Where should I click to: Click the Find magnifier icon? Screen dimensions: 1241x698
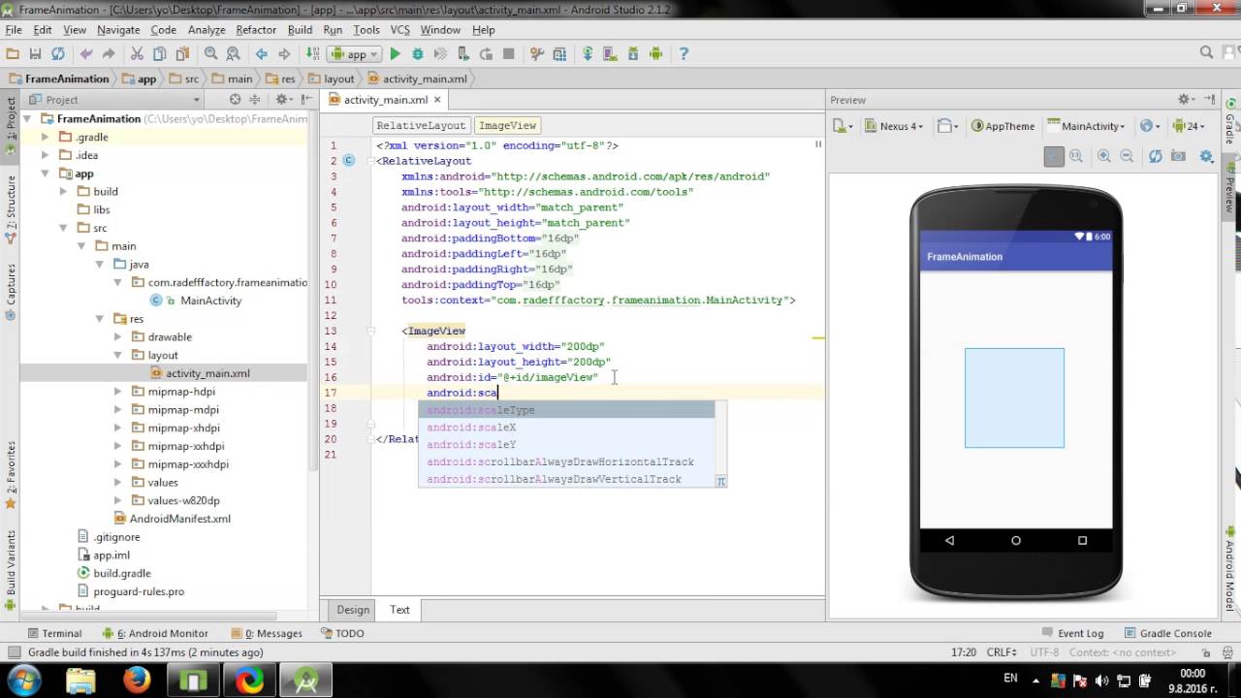pos(210,54)
